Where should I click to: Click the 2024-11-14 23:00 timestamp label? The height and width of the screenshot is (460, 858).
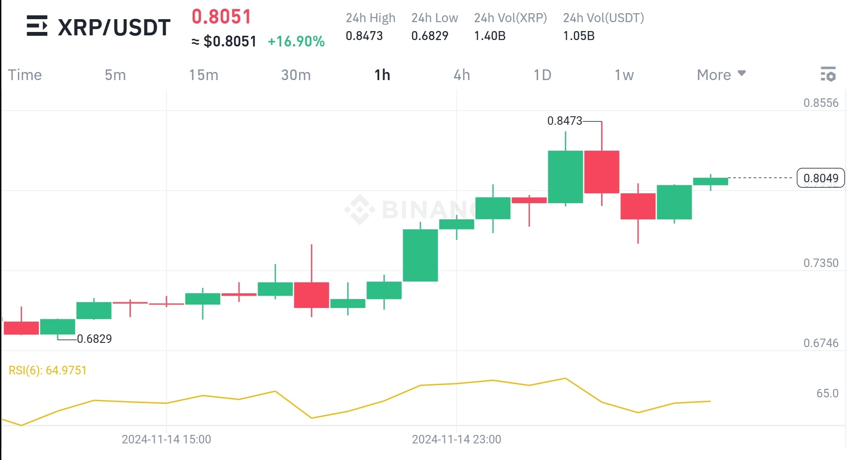tap(456, 439)
